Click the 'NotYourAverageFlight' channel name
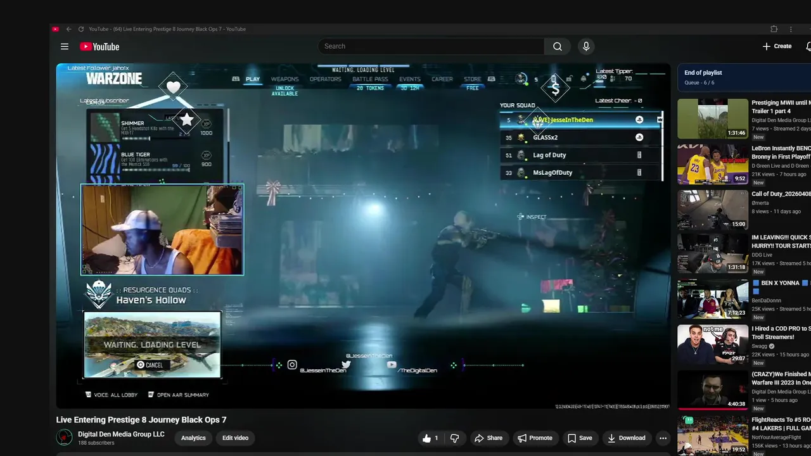Viewport: 811px width, 456px height. (x=777, y=438)
